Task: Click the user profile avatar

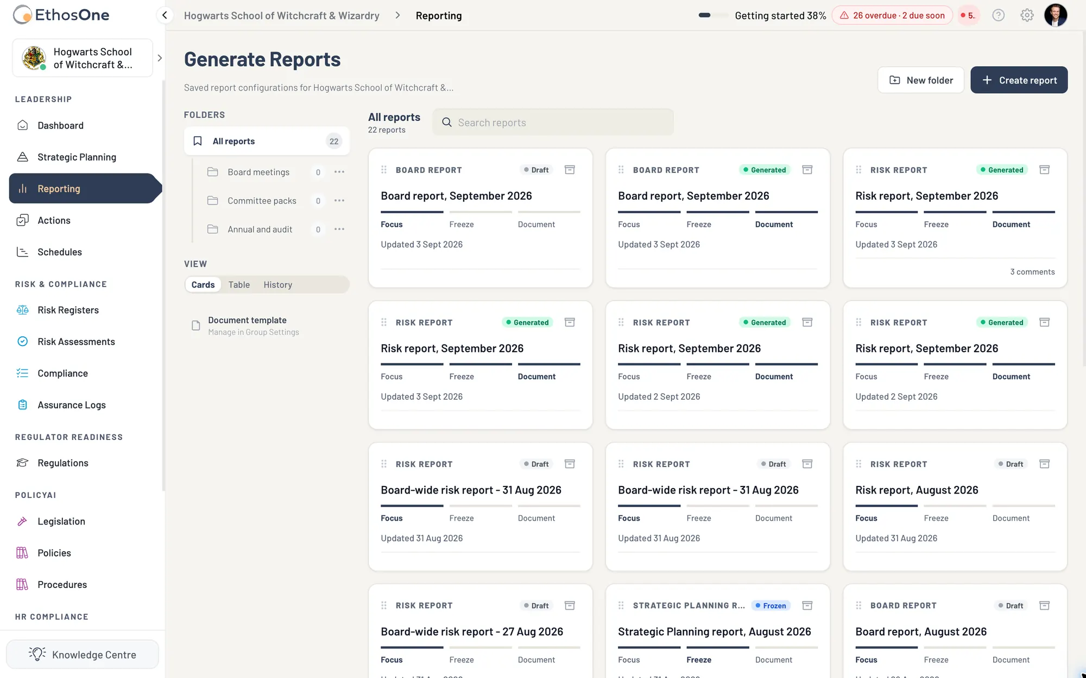Action: 1056,15
